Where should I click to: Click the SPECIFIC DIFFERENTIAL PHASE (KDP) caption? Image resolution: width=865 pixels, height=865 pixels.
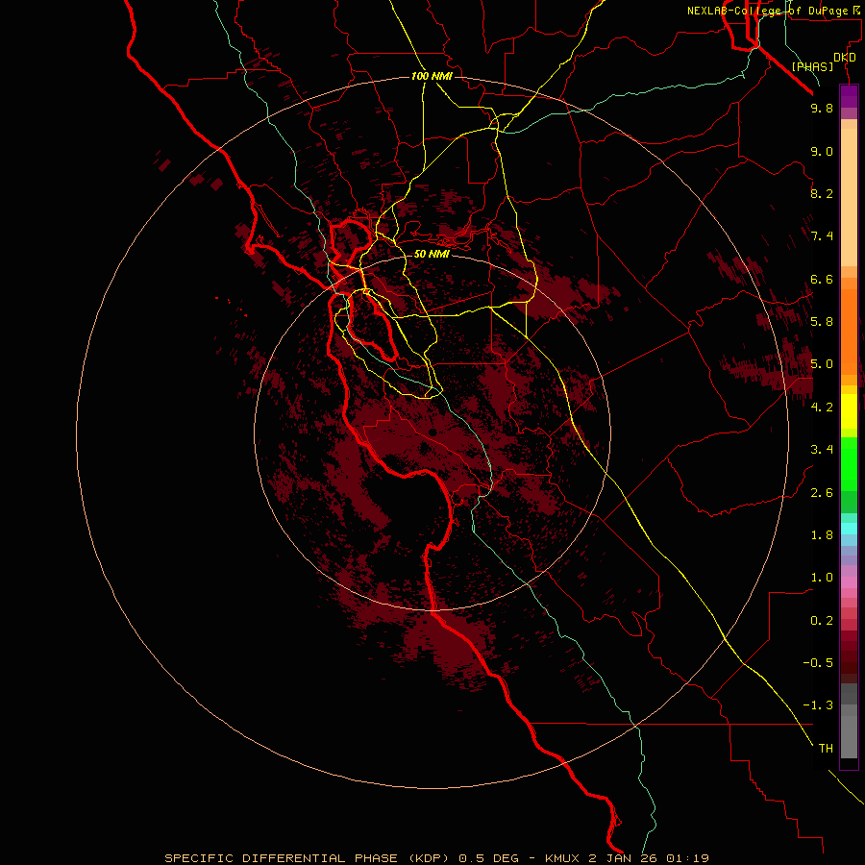(309, 858)
